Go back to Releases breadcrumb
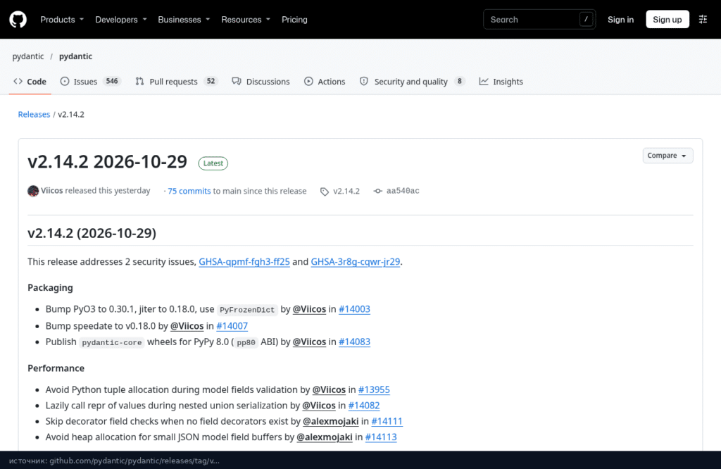 tap(34, 115)
